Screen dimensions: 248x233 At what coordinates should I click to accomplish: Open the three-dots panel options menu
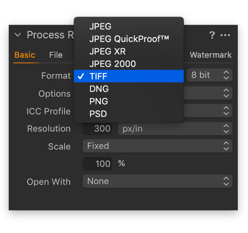(x=225, y=35)
